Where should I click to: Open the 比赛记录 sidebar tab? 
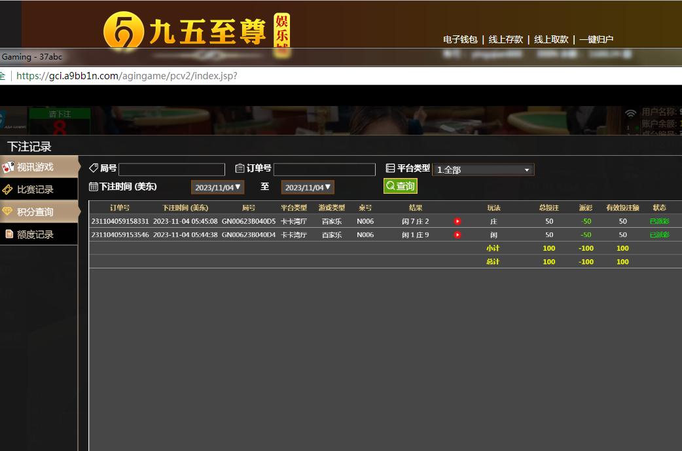click(39, 190)
